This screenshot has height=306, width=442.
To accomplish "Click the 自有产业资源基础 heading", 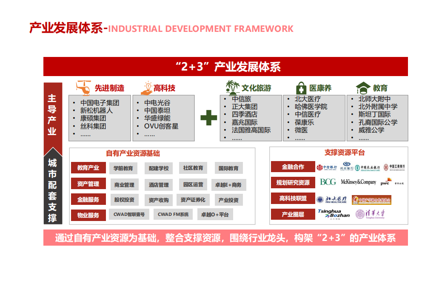I will (133, 153).
